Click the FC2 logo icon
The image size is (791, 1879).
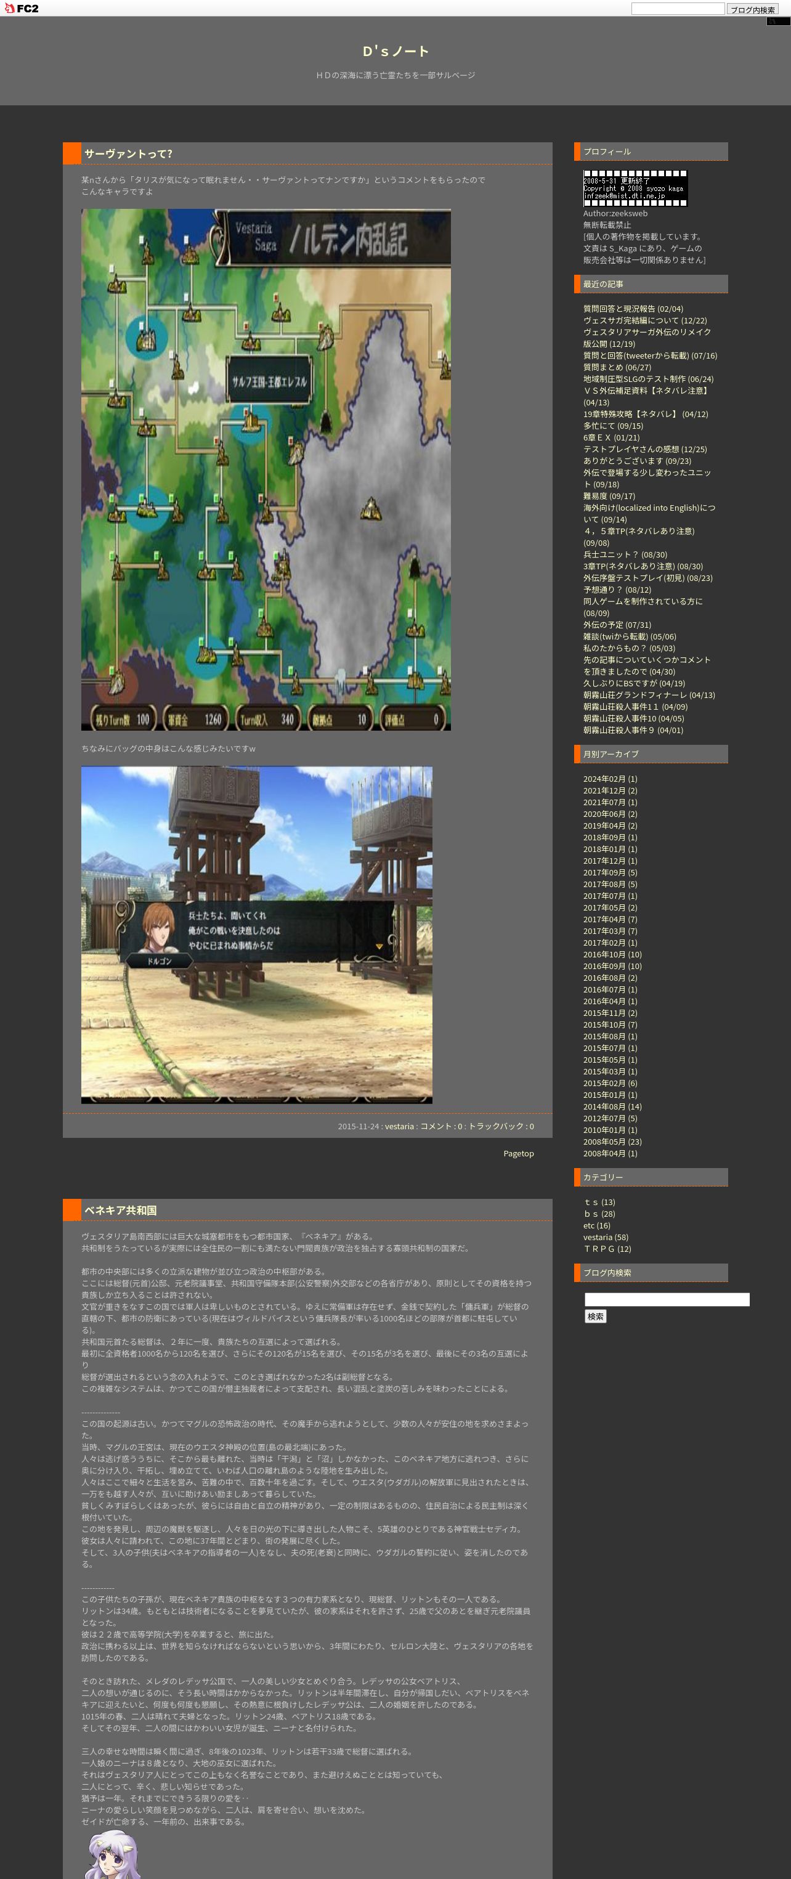(x=21, y=9)
